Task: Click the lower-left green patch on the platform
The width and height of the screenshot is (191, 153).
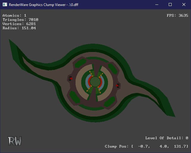Action: point(75,99)
